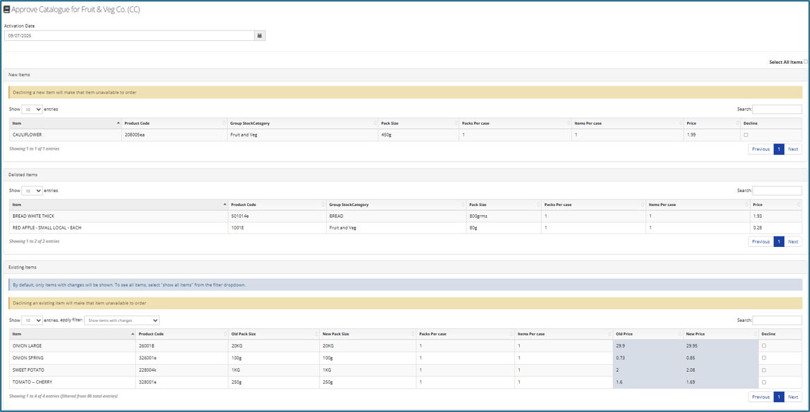The width and height of the screenshot is (810, 412).
Task: Sort New Items by Pack Size column
Action: [x=418, y=123]
